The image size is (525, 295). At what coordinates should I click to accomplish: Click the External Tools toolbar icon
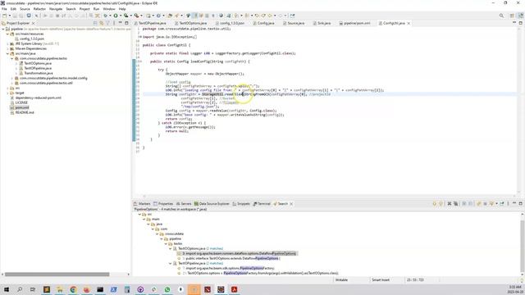[x=136, y=16]
